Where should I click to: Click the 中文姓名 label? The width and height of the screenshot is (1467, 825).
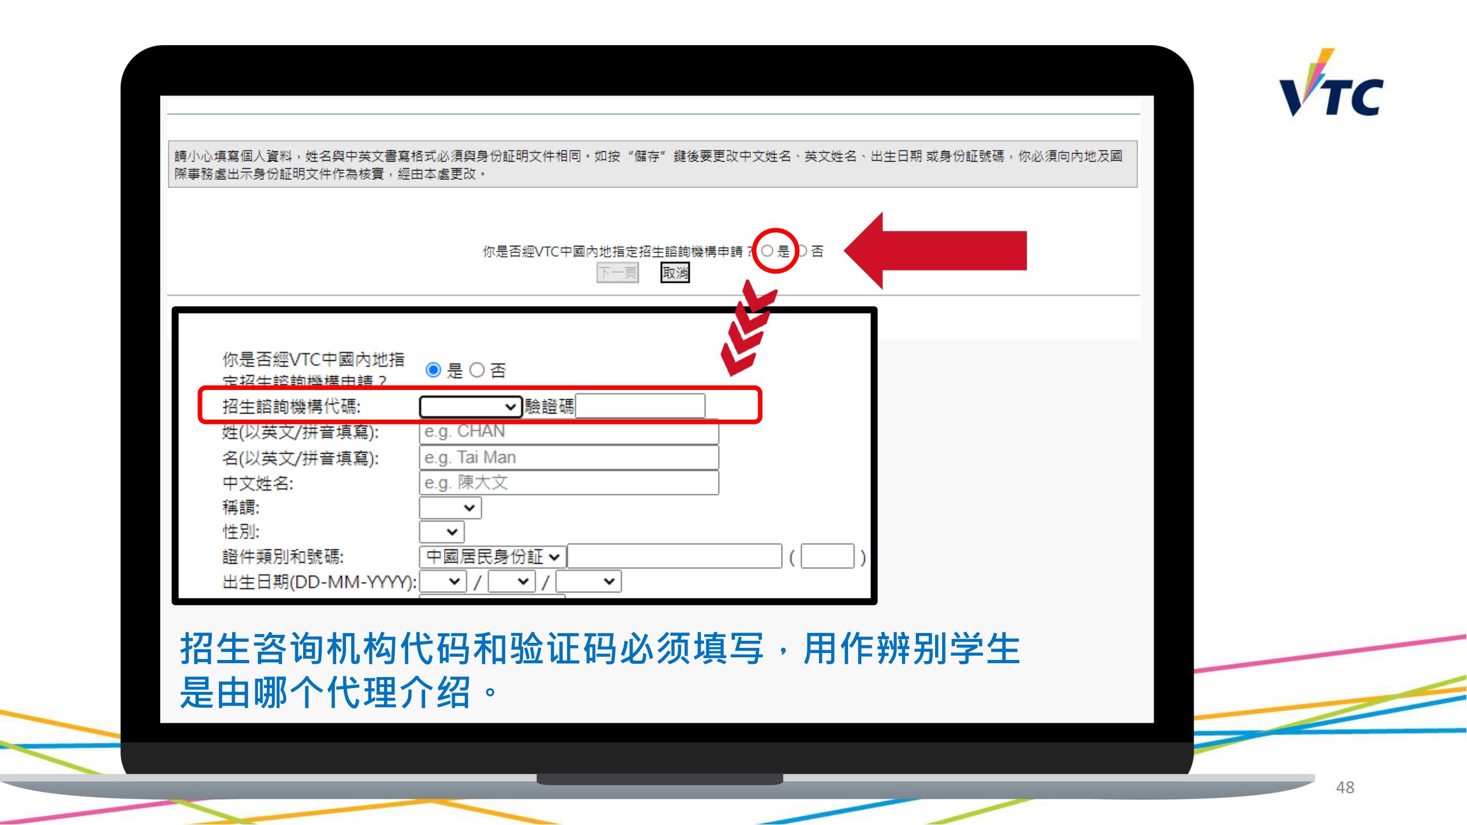pyautogui.click(x=258, y=483)
